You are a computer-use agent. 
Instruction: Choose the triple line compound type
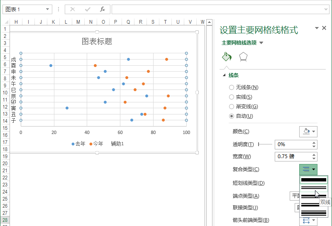pos(314,213)
